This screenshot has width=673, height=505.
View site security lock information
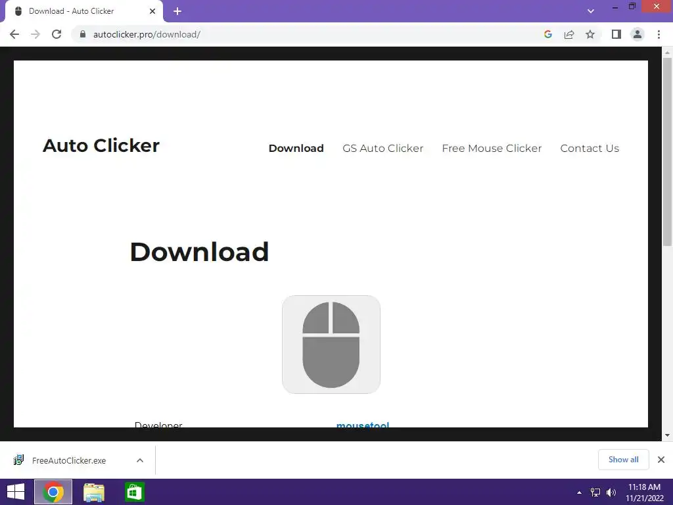click(83, 34)
